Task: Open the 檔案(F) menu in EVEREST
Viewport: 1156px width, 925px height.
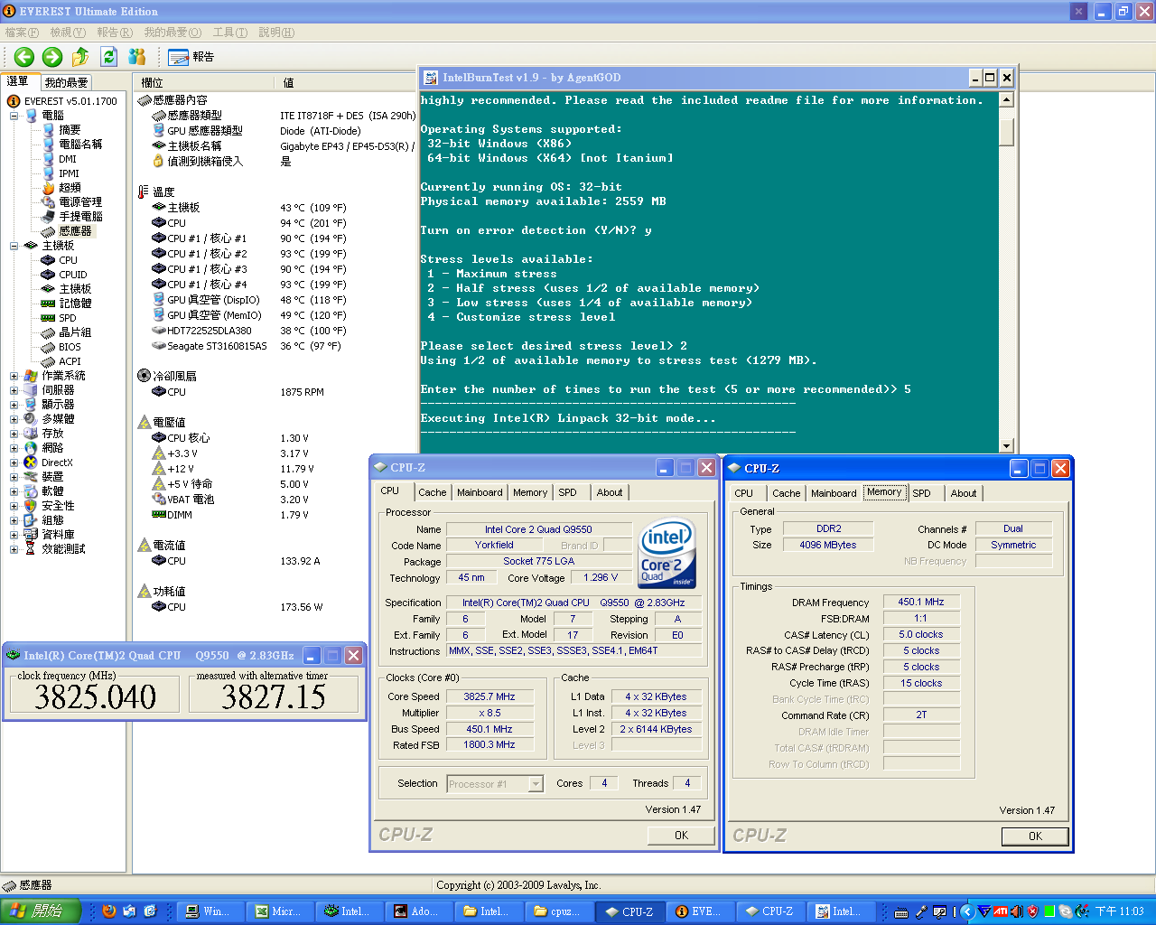Action: pyautogui.click(x=22, y=33)
